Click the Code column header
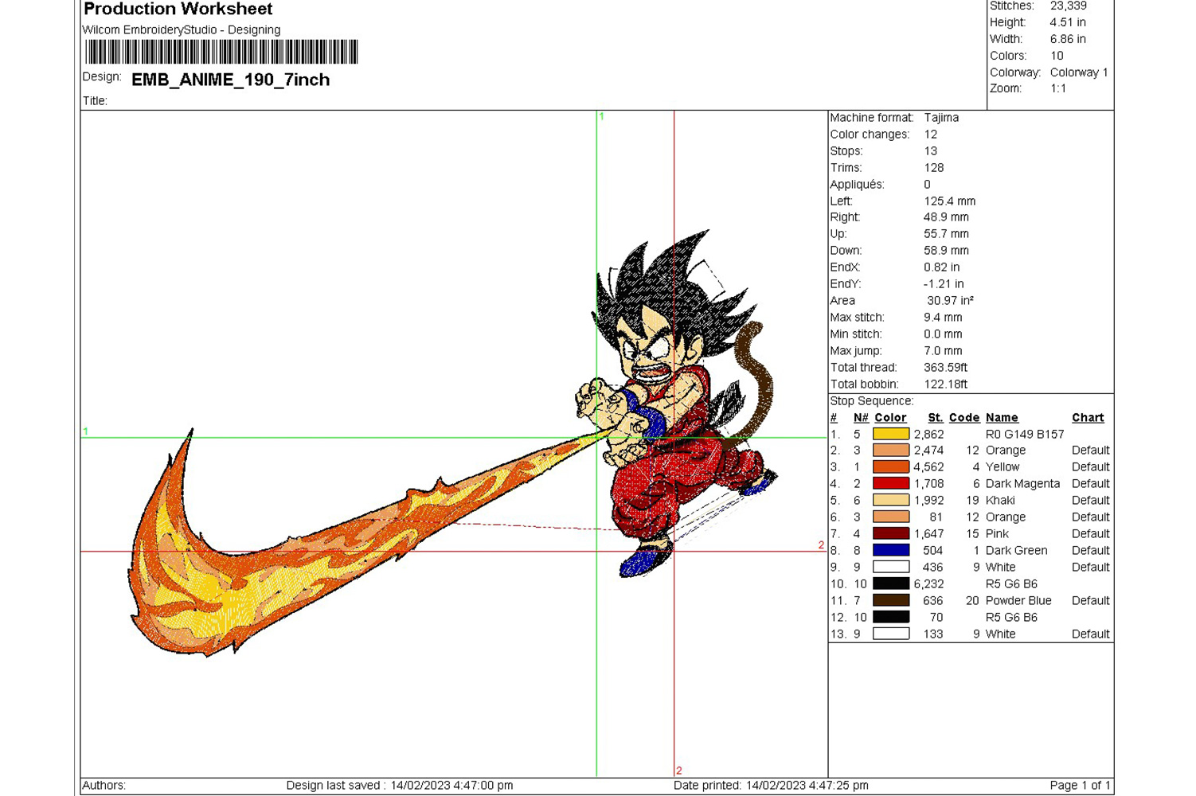The height and width of the screenshot is (796, 1196). click(963, 418)
